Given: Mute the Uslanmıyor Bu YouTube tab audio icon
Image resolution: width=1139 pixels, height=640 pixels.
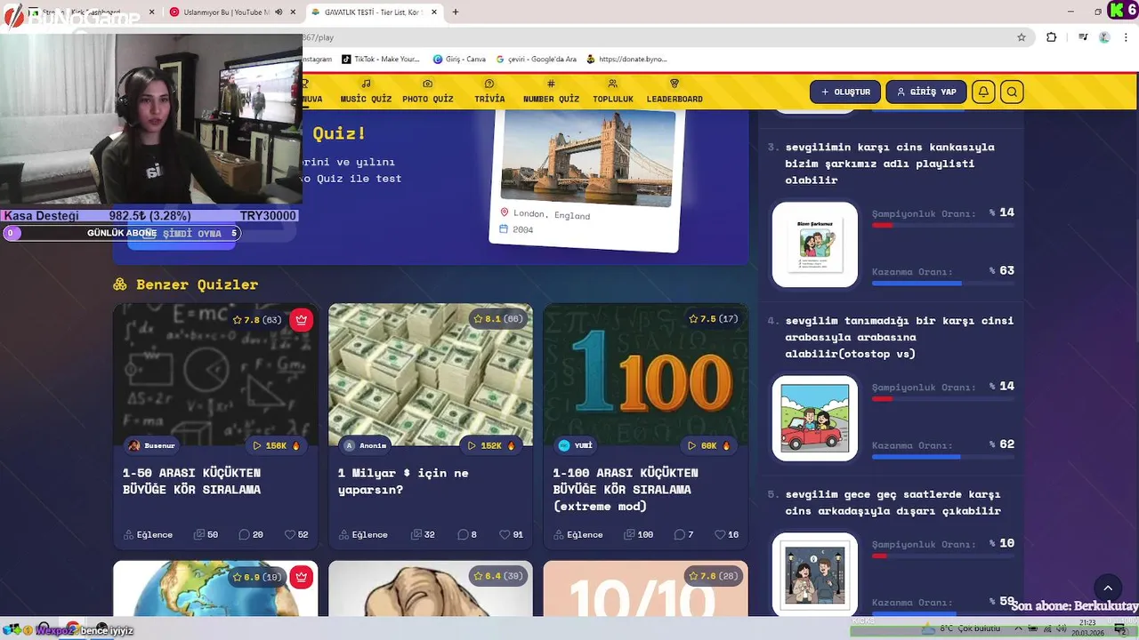Looking at the screenshot, I should click(x=279, y=12).
